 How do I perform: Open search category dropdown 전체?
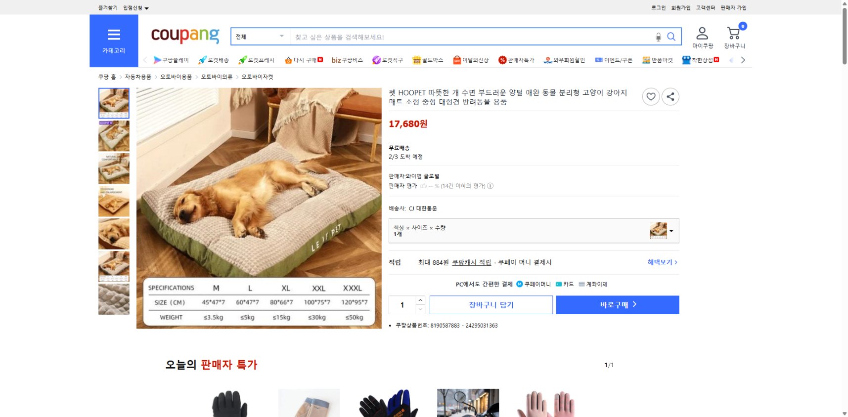pyautogui.click(x=261, y=37)
